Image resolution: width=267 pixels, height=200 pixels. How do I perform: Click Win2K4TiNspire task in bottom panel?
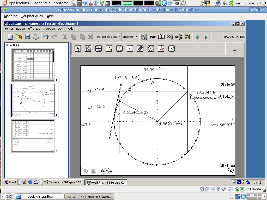pos(89,197)
